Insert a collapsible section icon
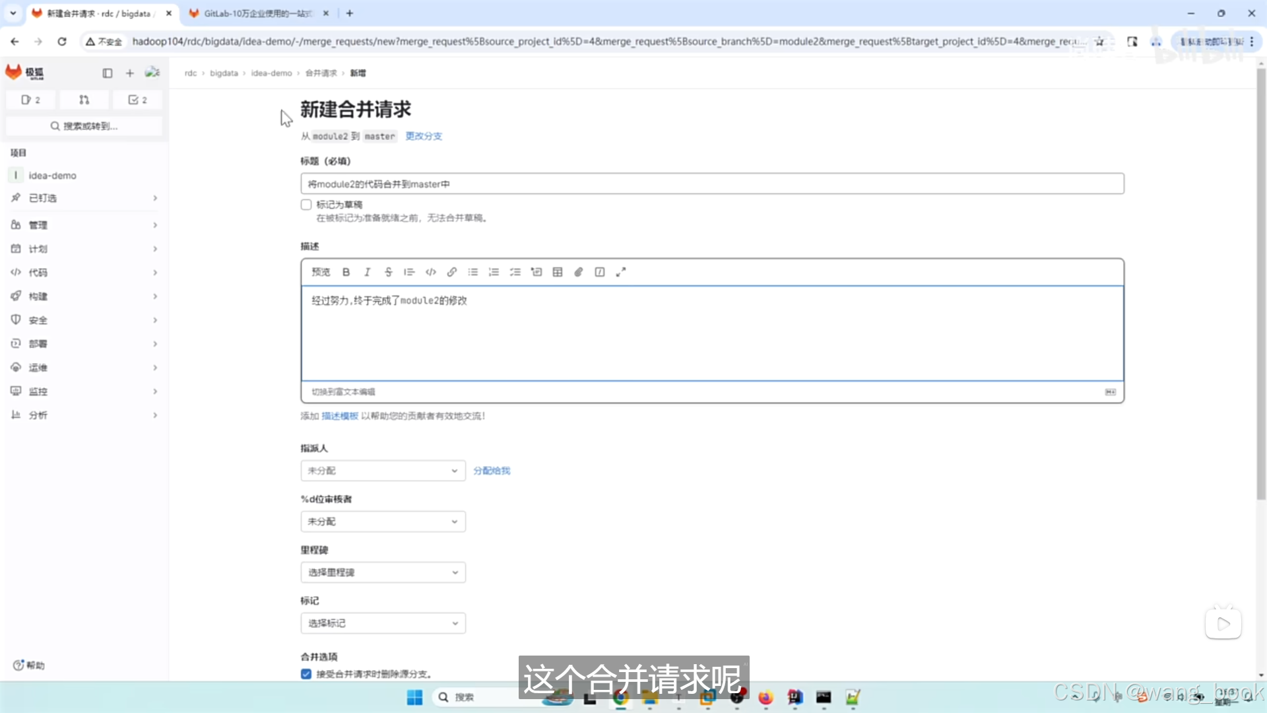This screenshot has height=713, width=1267. (x=536, y=272)
